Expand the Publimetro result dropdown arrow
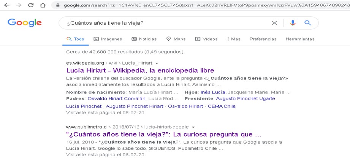Image resolution: width=350 pixels, height=165 pixels. (193, 127)
